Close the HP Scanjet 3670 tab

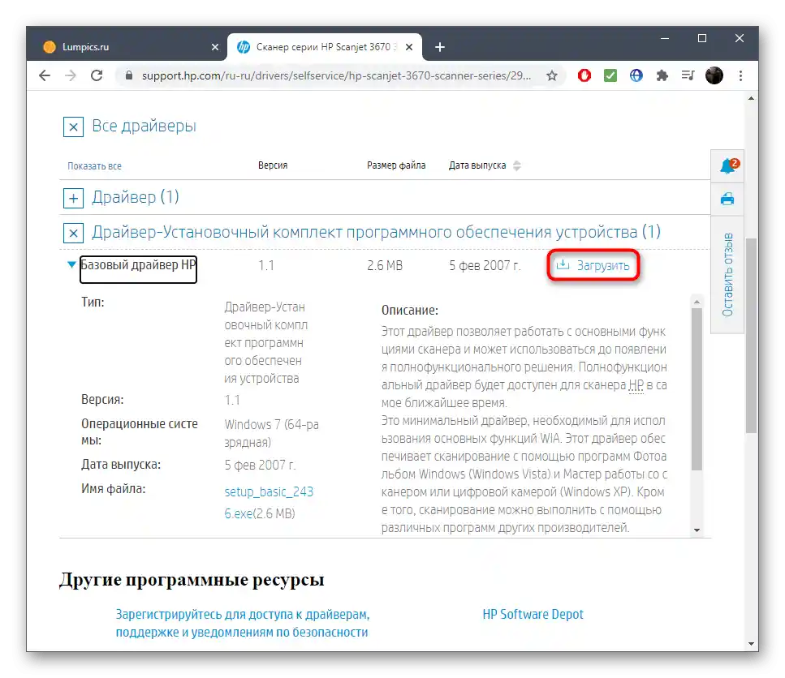(409, 47)
